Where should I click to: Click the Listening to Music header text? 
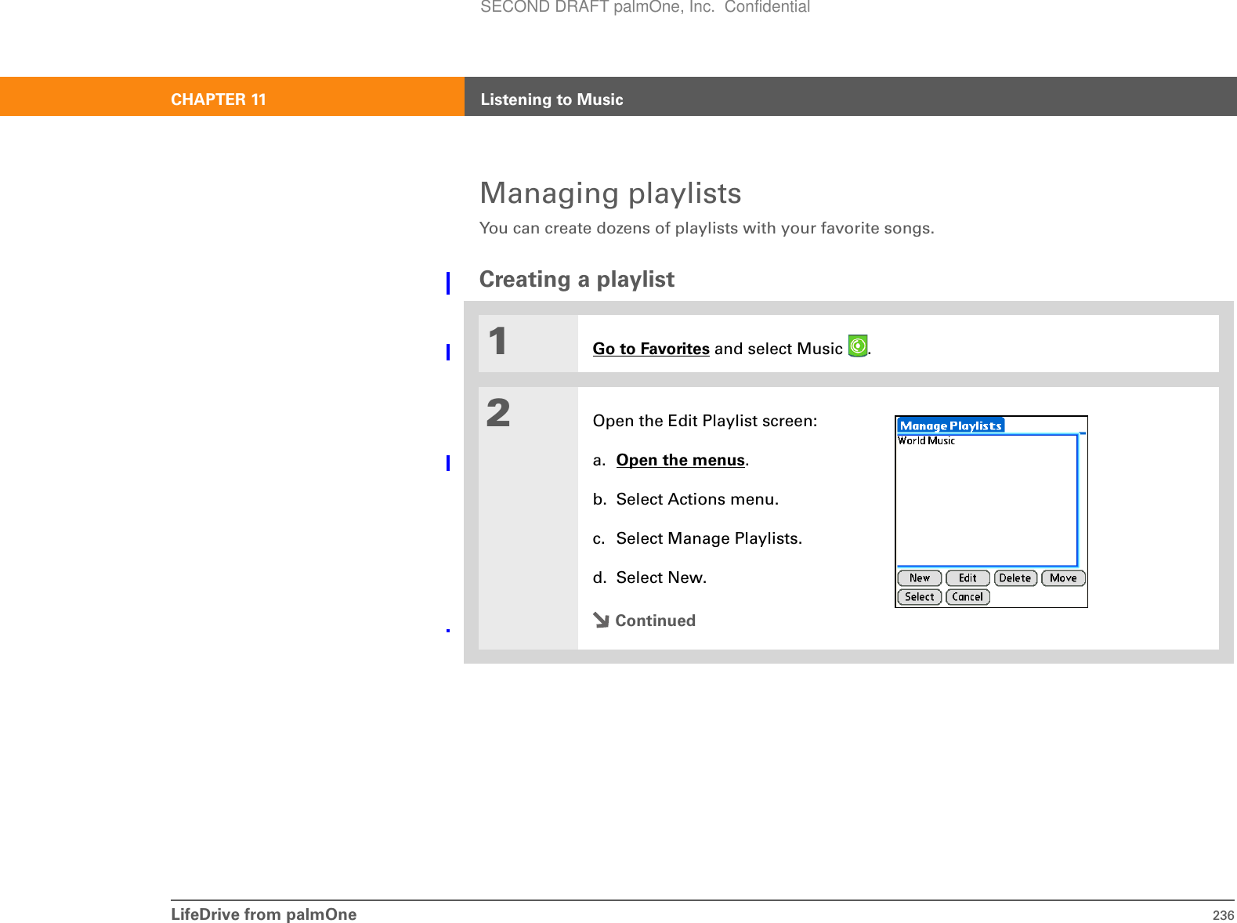pos(552,100)
